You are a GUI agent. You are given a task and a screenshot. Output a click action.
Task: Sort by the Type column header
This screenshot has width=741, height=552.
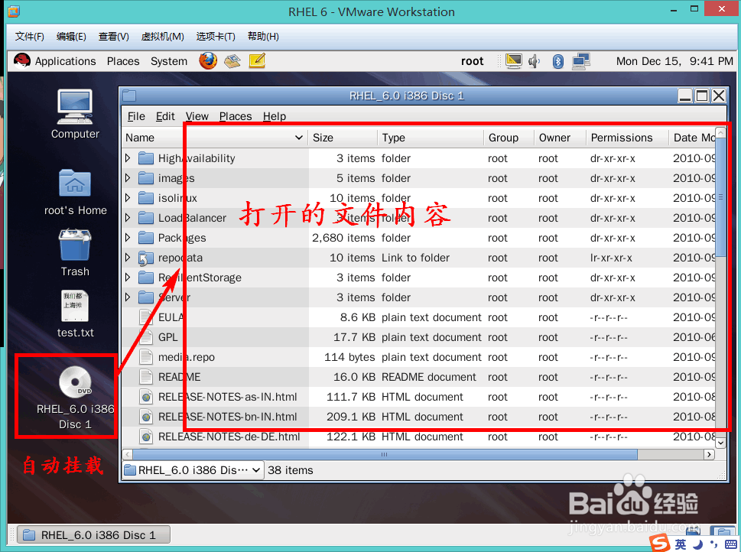coord(431,138)
